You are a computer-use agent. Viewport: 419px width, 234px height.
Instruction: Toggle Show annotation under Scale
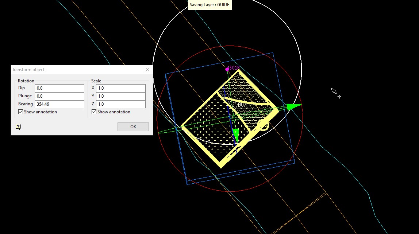(x=94, y=112)
